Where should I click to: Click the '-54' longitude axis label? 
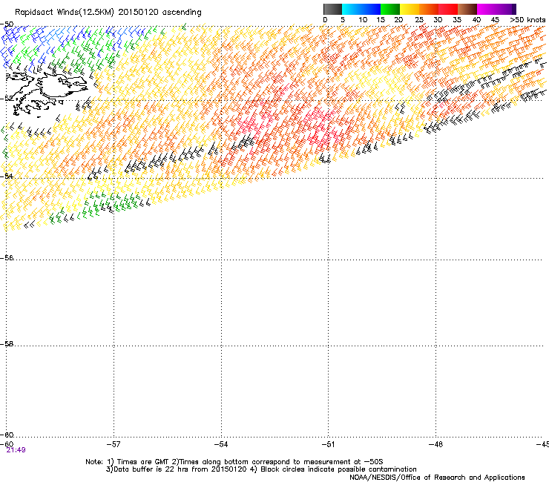pos(221,444)
